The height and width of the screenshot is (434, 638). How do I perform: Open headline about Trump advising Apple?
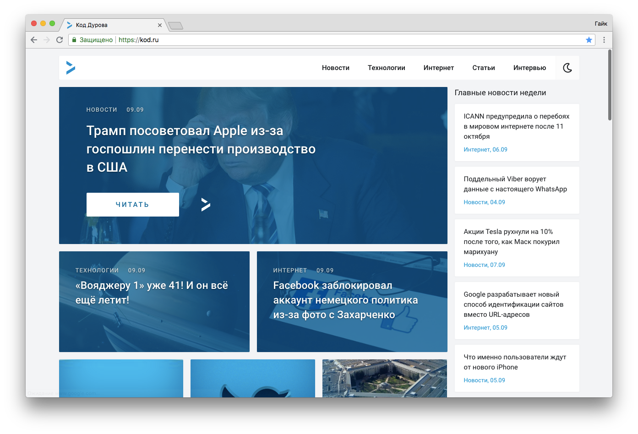coord(201,149)
